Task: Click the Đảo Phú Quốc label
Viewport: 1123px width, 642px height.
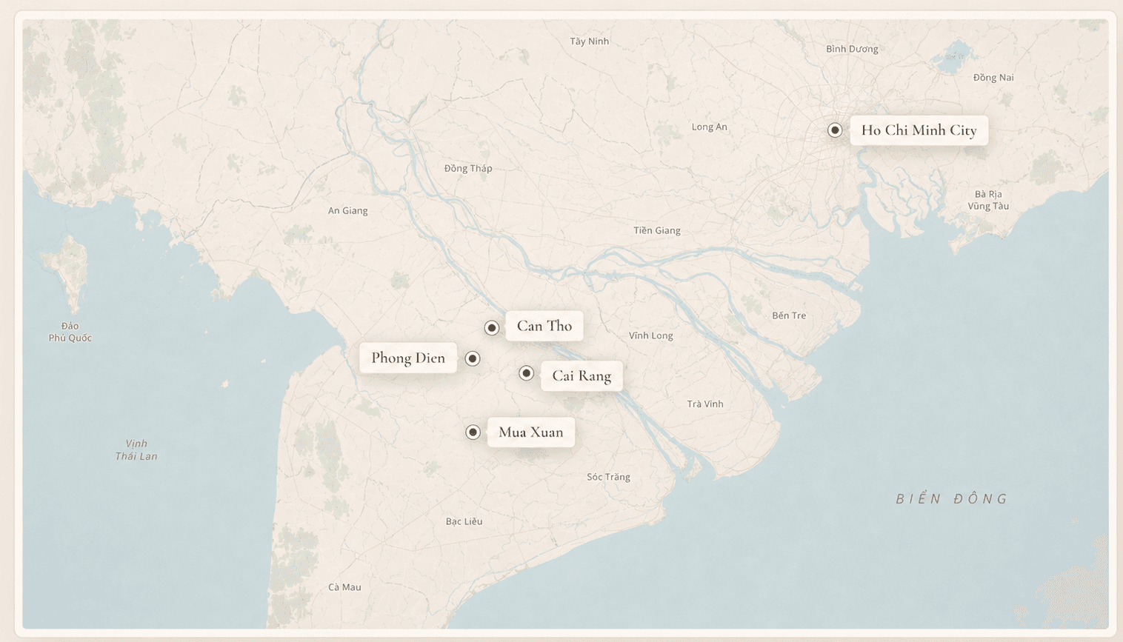Action: click(70, 332)
